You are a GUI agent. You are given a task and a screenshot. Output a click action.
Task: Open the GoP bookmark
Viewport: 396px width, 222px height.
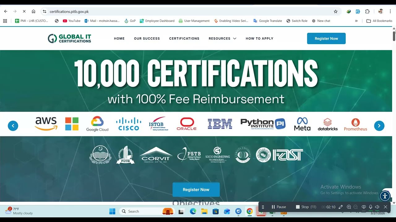click(130, 21)
